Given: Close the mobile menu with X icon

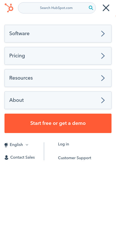Looking at the screenshot, I should [x=106, y=8].
